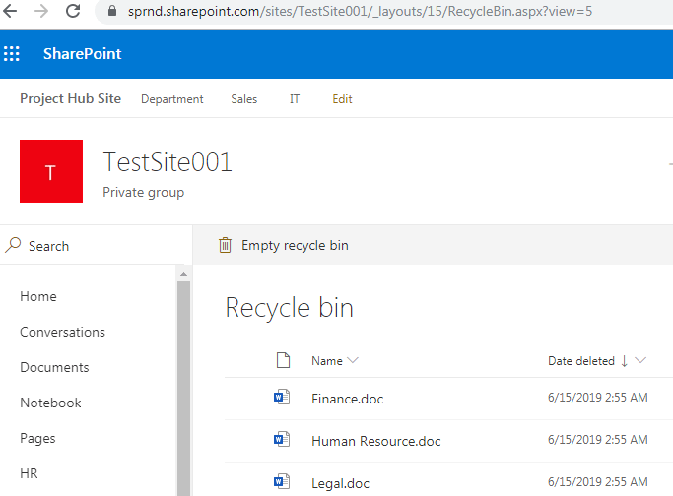This screenshot has height=496, width=673.
Task: Open Project Hub Site link
Action: click(x=70, y=98)
